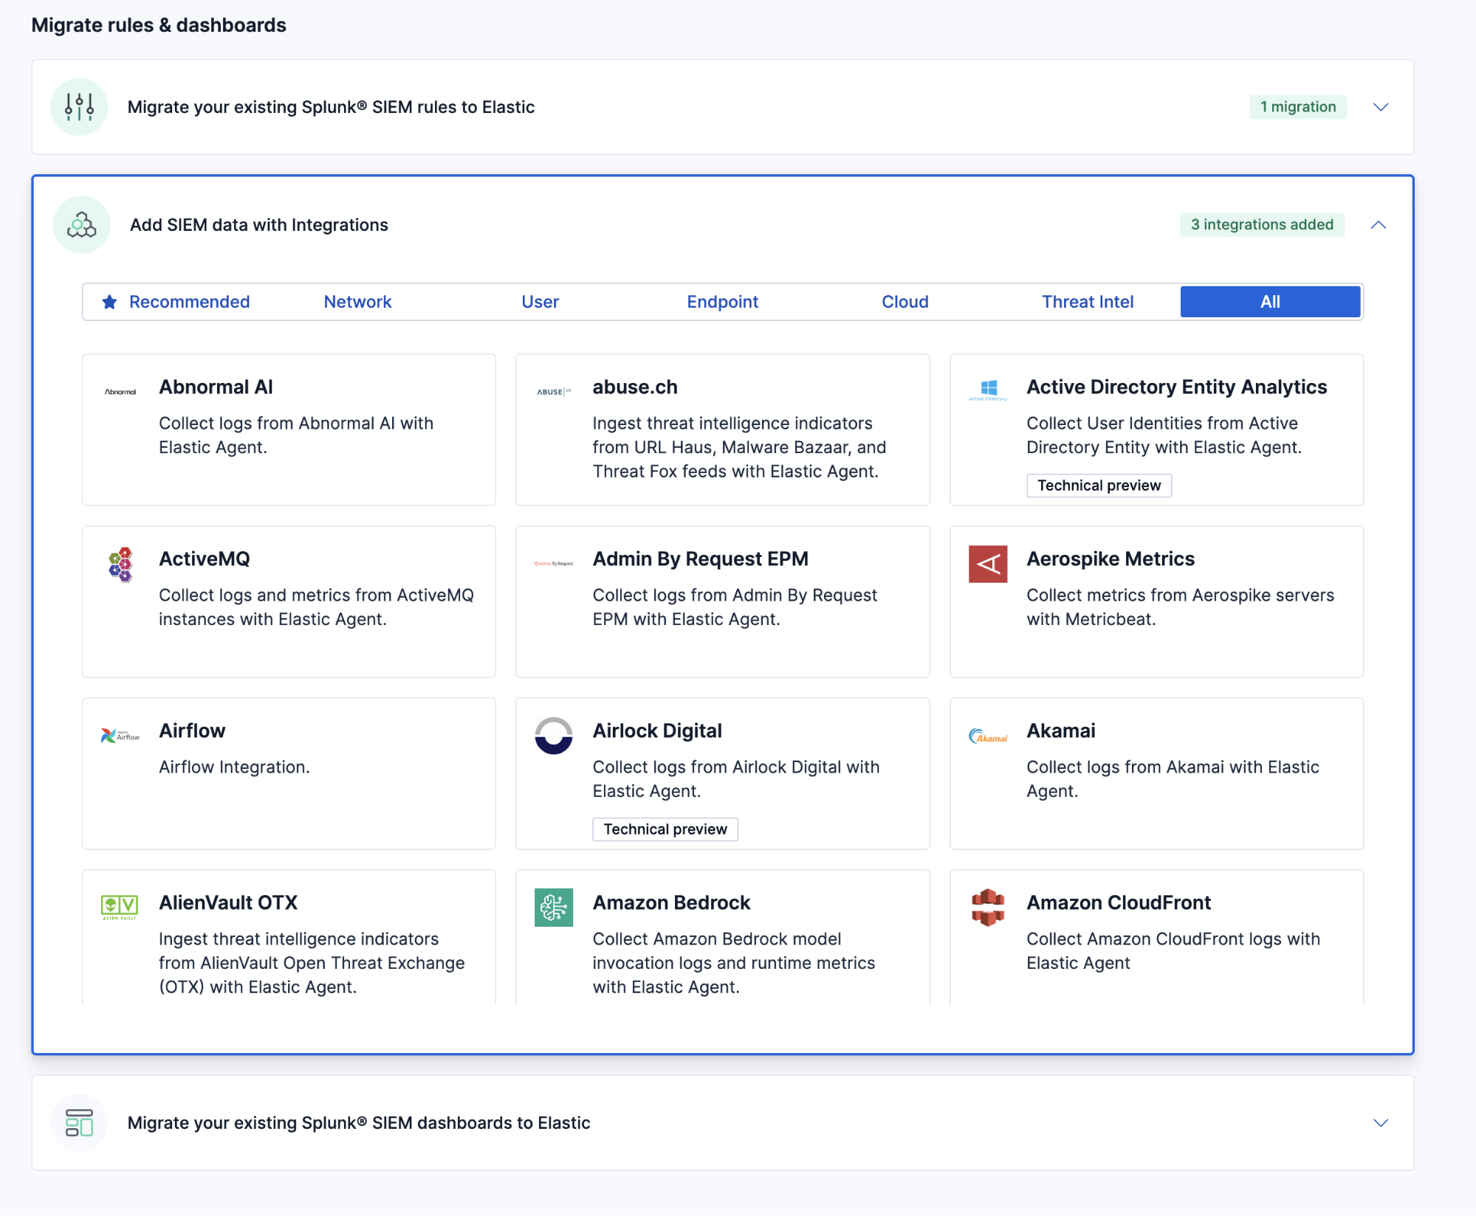Select the Active Directory Entity Analytics icon
1476x1216 pixels.
pyautogui.click(x=987, y=390)
